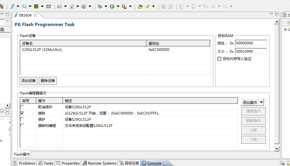This screenshot has width=290, height=166.
Task: Open the Problems view tab
Action: click(x=24, y=163)
